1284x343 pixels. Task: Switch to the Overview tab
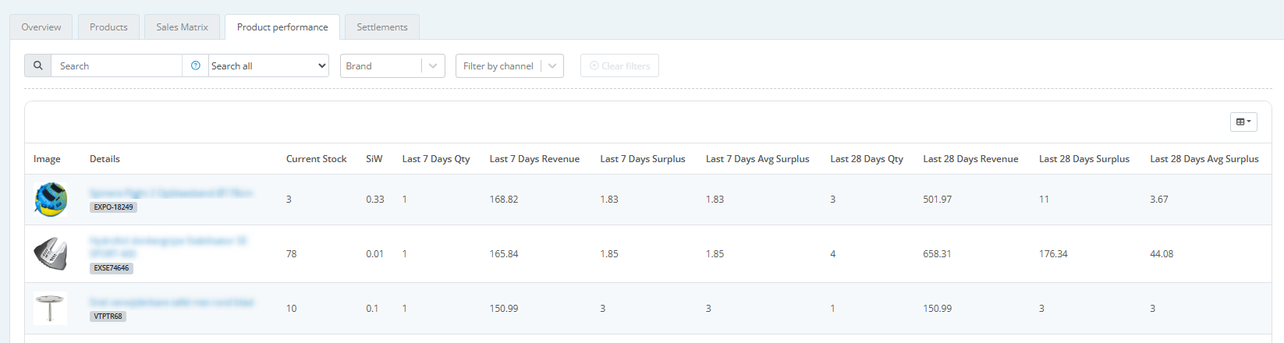tap(41, 27)
